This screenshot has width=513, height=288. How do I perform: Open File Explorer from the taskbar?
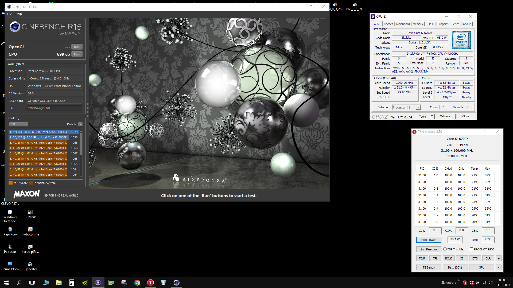coord(59,283)
